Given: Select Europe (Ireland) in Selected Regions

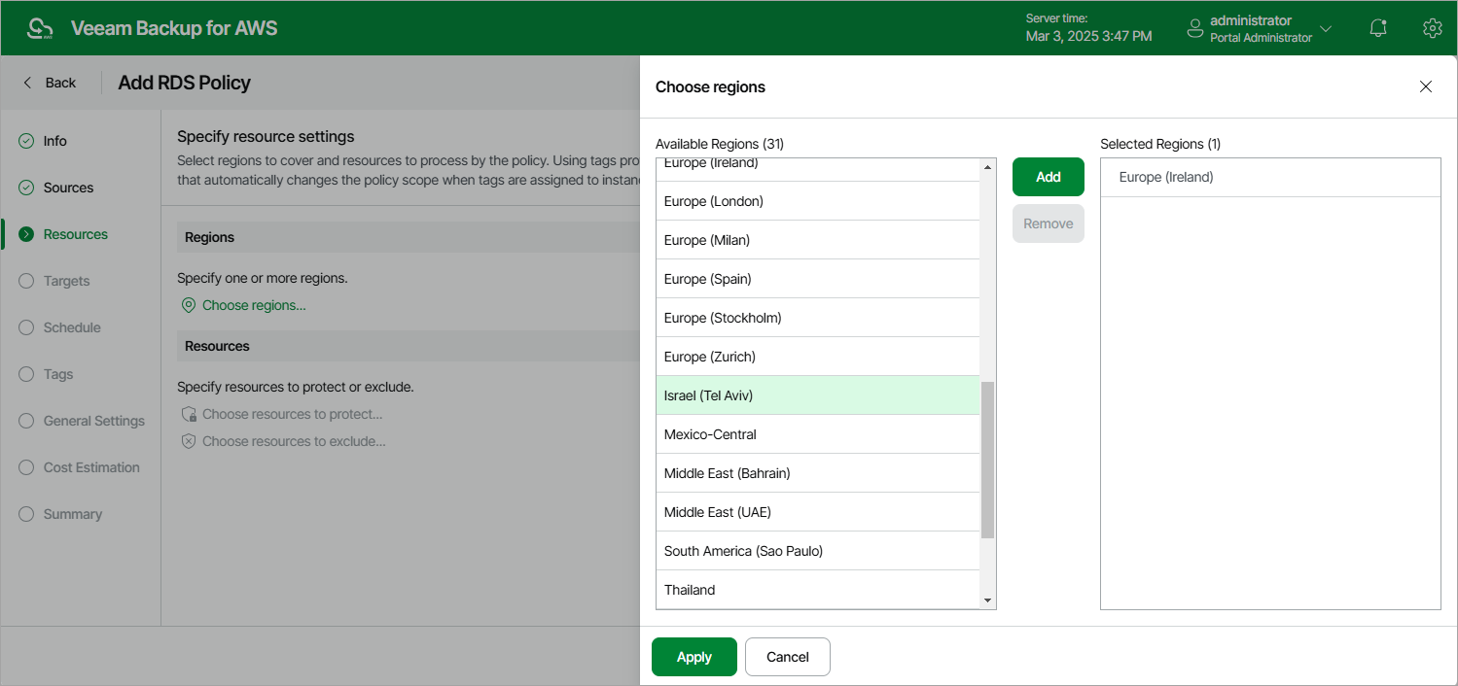Looking at the screenshot, I should tap(1166, 178).
